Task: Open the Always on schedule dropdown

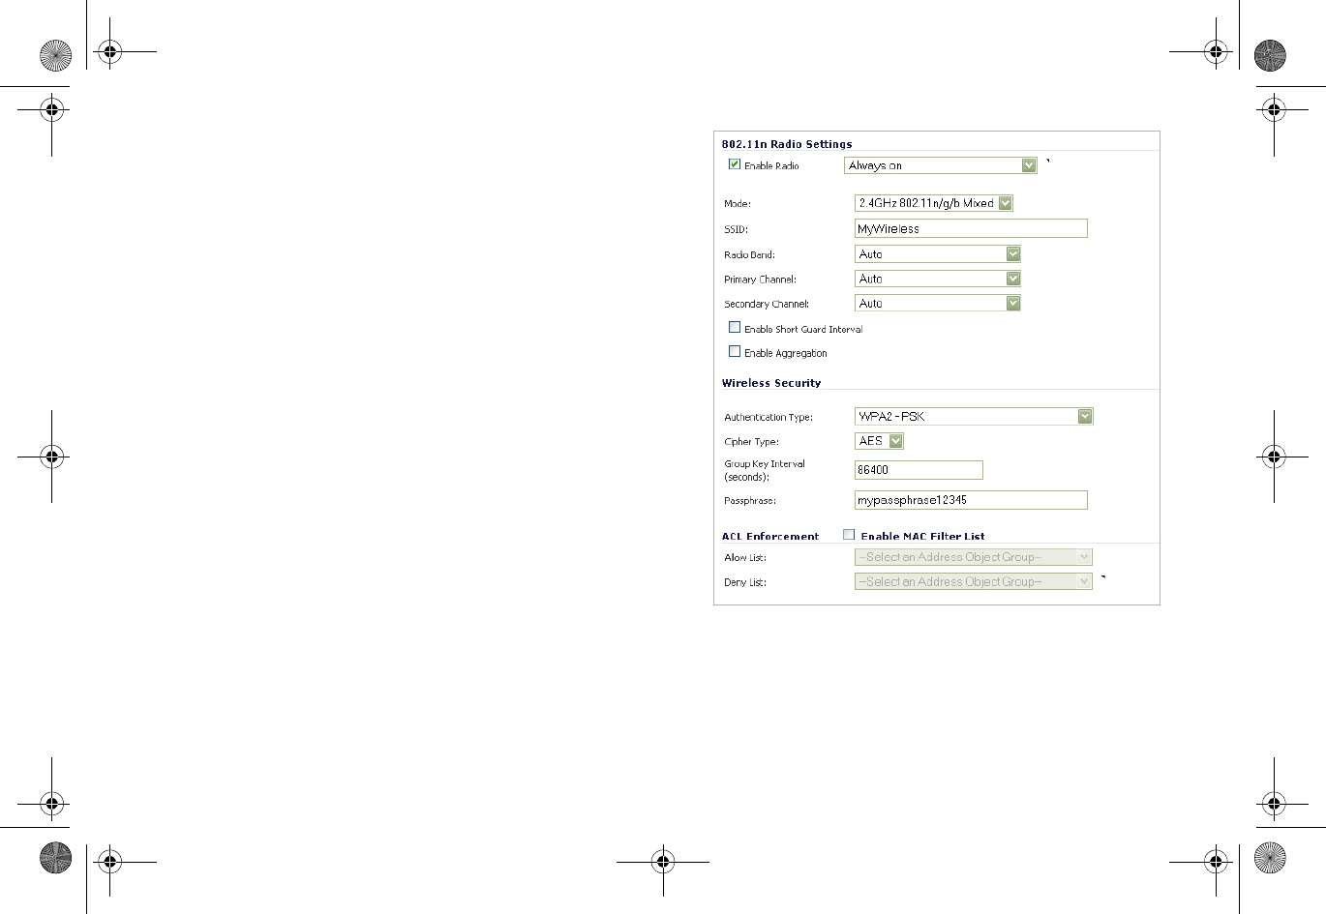Action: pyautogui.click(x=941, y=165)
